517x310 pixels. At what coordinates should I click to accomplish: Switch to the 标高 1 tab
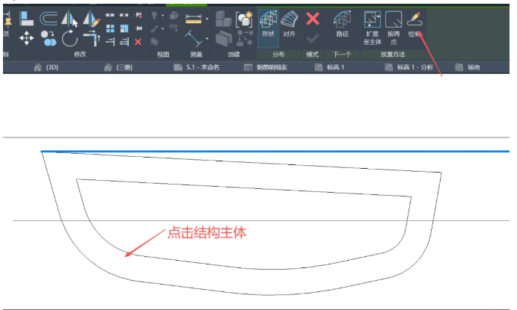[329, 67]
